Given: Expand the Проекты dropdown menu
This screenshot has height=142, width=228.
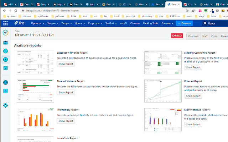Looking at the screenshot, I should (38, 23).
